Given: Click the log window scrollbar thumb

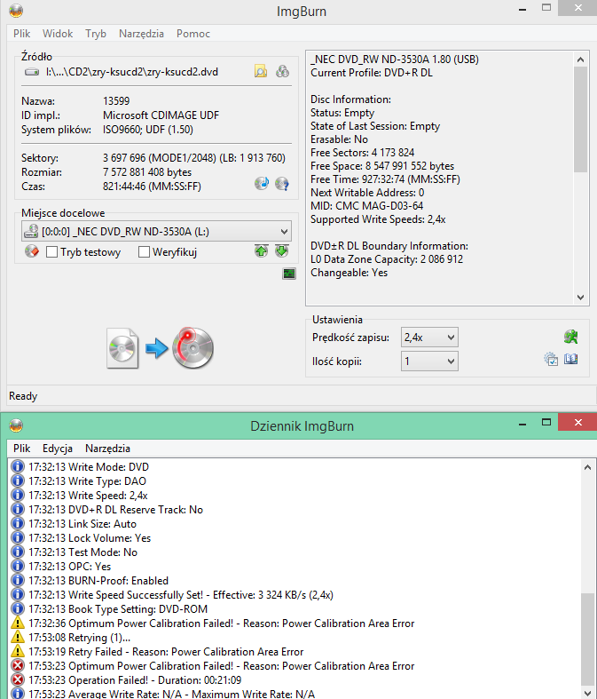Looking at the screenshot, I should tap(587, 641).
